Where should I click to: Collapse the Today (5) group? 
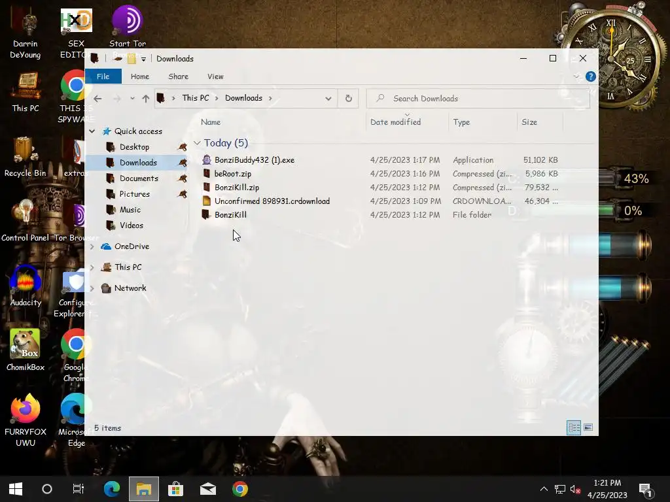pos(197,143)
